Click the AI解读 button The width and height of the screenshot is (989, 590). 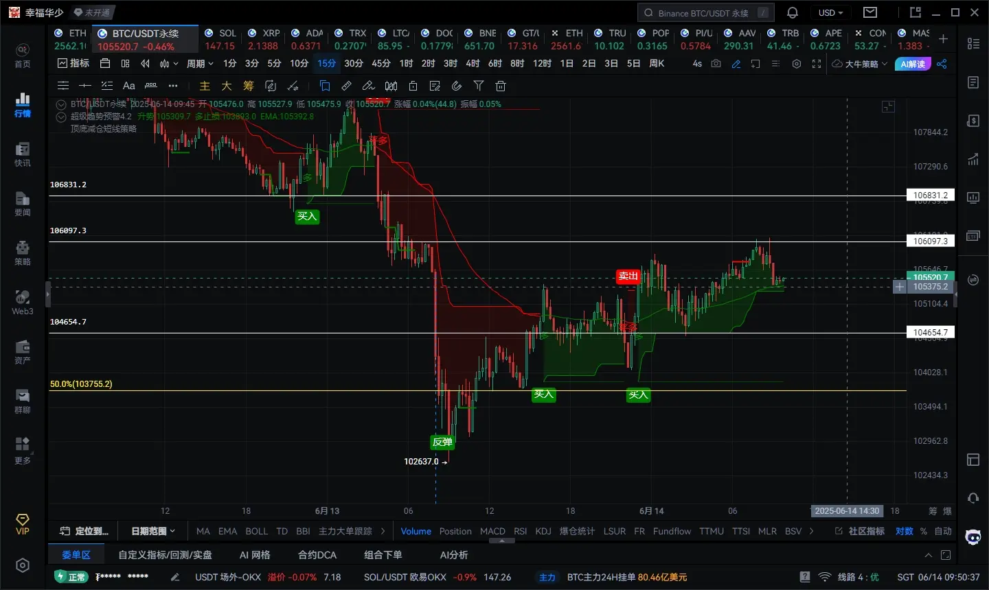[x=913, y=64]
